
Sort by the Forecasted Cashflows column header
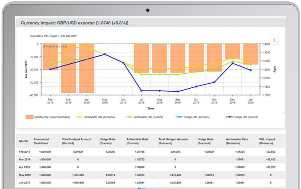(41, 141)
